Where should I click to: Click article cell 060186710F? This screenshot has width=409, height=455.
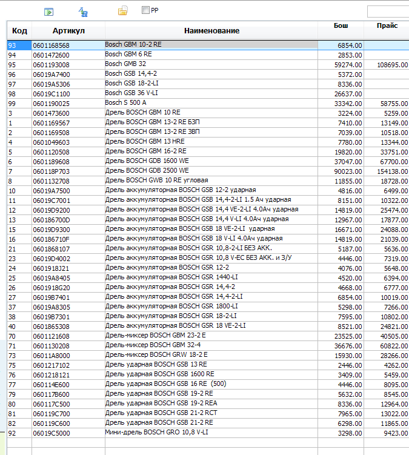pos(68,239)
